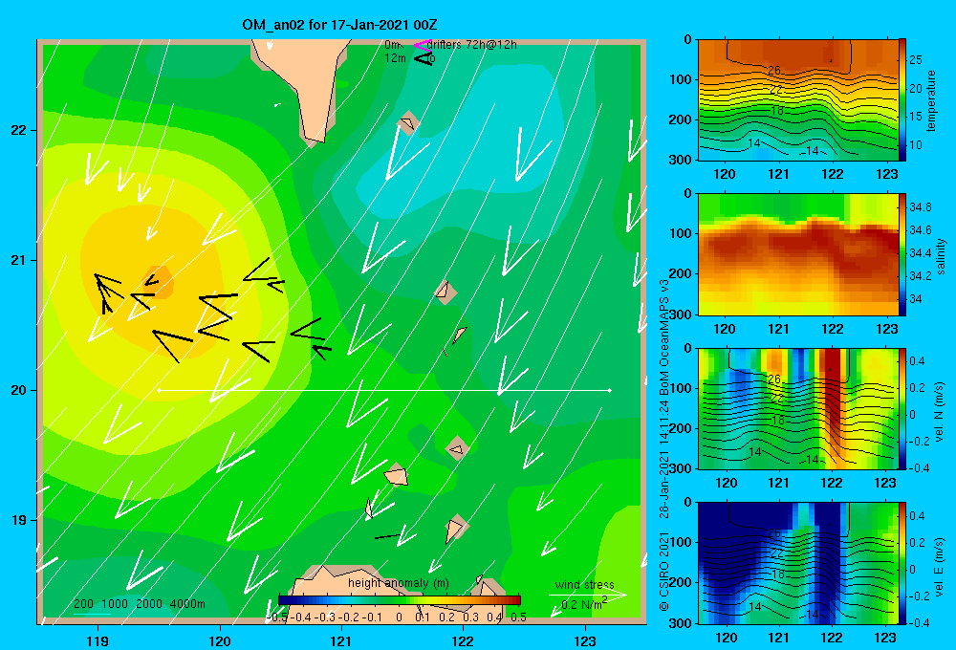Click the 18 contour label in temperature panel
Viewport: 956px width, 650px height.
point(776,111)
